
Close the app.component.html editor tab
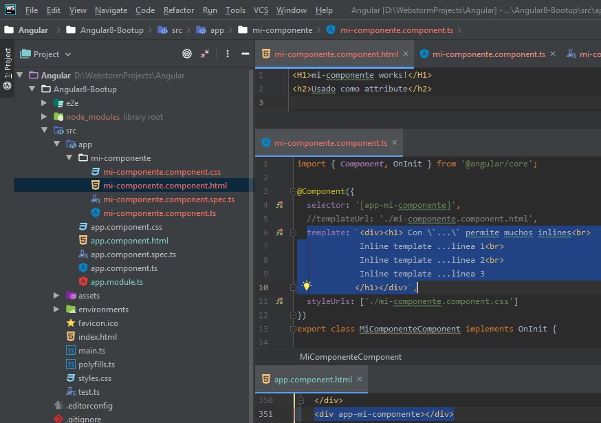360,379
